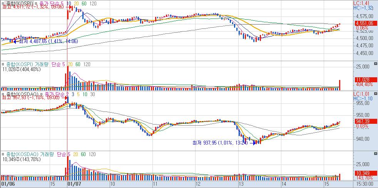Click the 13 hour mark on time axis
The width and height of the screenshot is (378, 188).
[x=241, y=184]
